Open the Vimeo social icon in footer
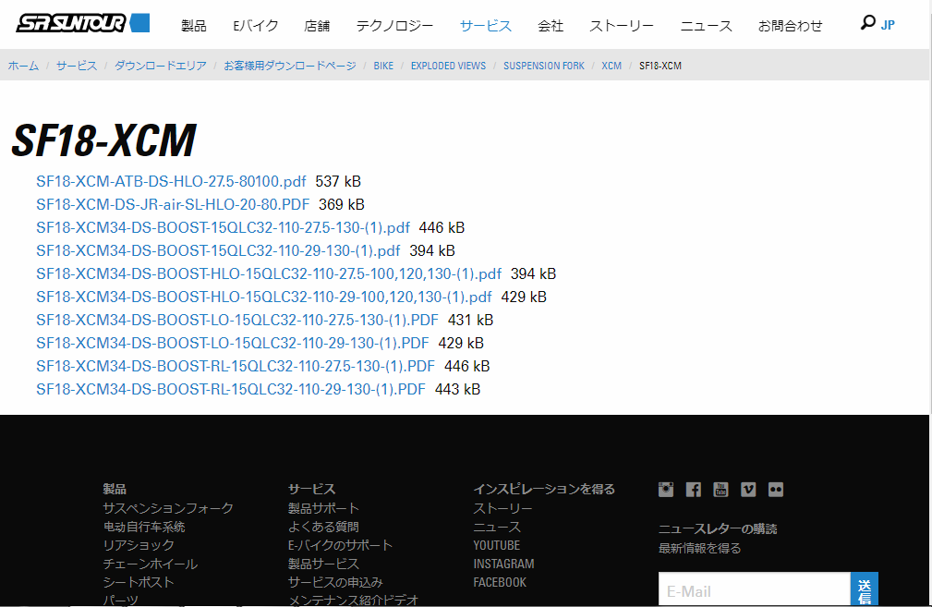This screenshot has width=932, height=607. pos(748,490)
